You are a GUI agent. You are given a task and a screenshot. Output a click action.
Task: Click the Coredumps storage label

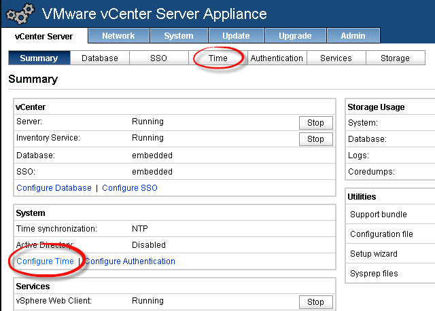click(x=372, y=172)
